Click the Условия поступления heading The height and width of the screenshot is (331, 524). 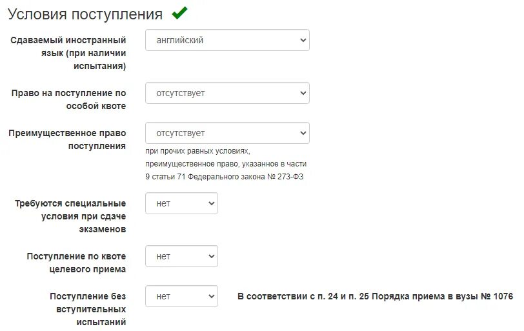(x=85, y=14)
